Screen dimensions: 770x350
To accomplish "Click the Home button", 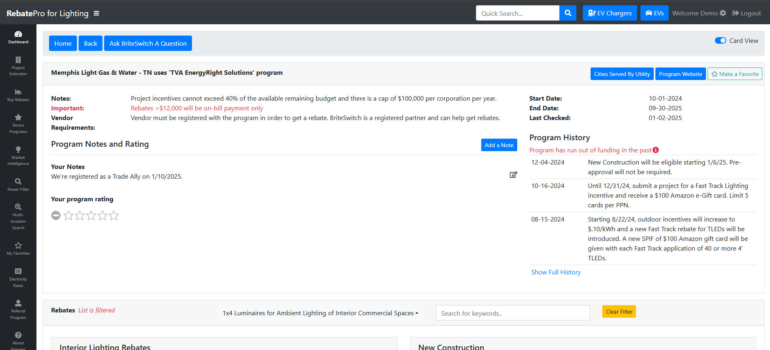I will pos(63,43).
